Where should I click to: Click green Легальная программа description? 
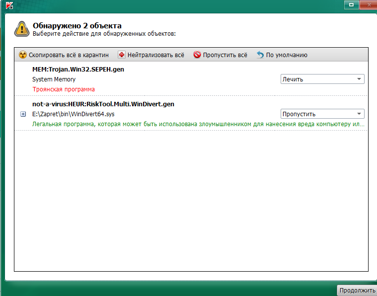198,124
